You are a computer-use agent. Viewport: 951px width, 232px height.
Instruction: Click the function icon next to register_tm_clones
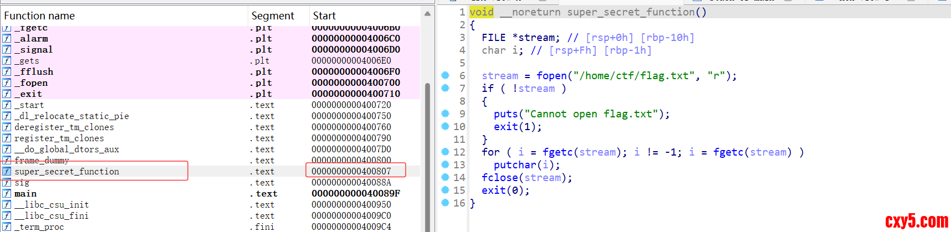(x=7, y=138)
